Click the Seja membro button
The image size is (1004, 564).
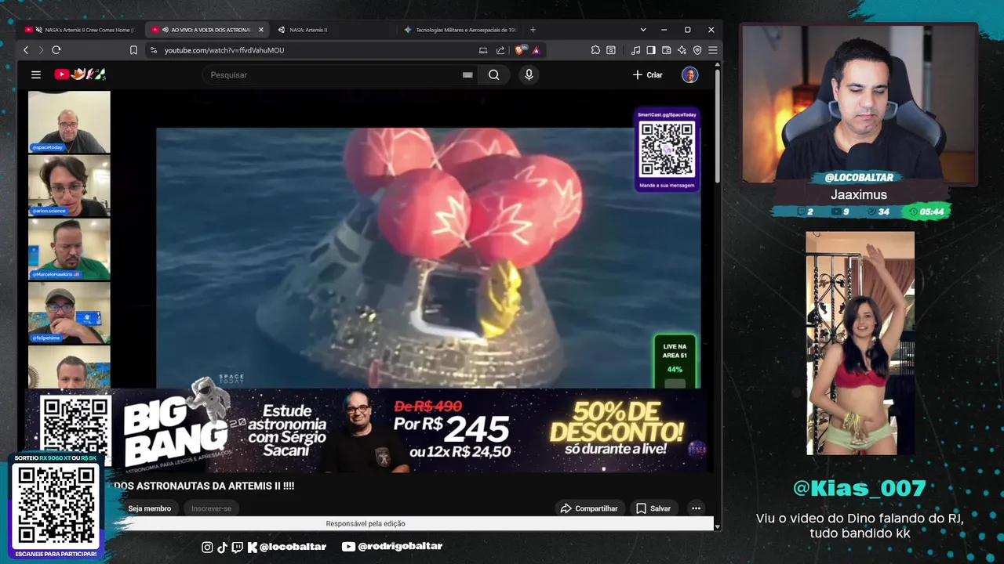tap(149, 508)
